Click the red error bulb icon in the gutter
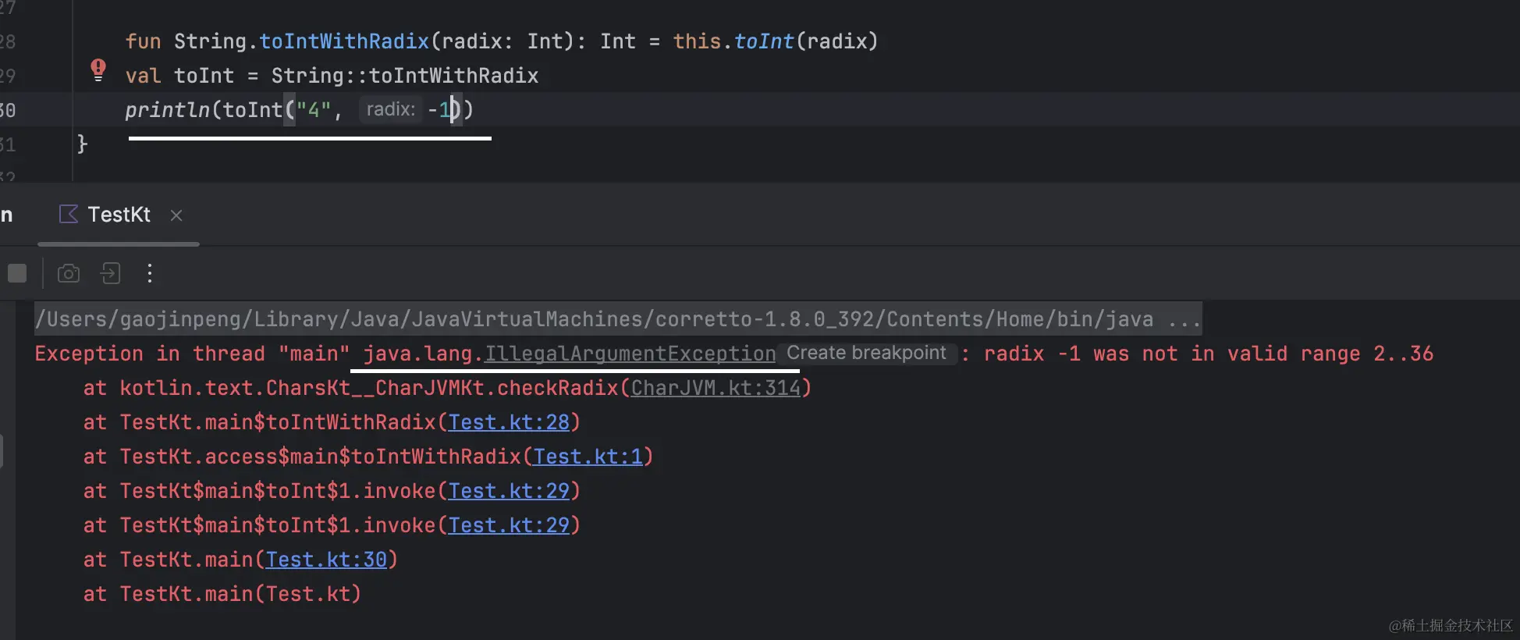The height and width of the screenshot is (640, 1520). pos(98,70)
